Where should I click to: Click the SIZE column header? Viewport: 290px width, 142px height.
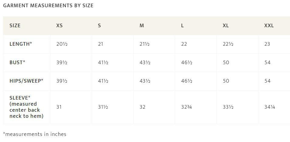pyautogui.click(x=15, y=26)
